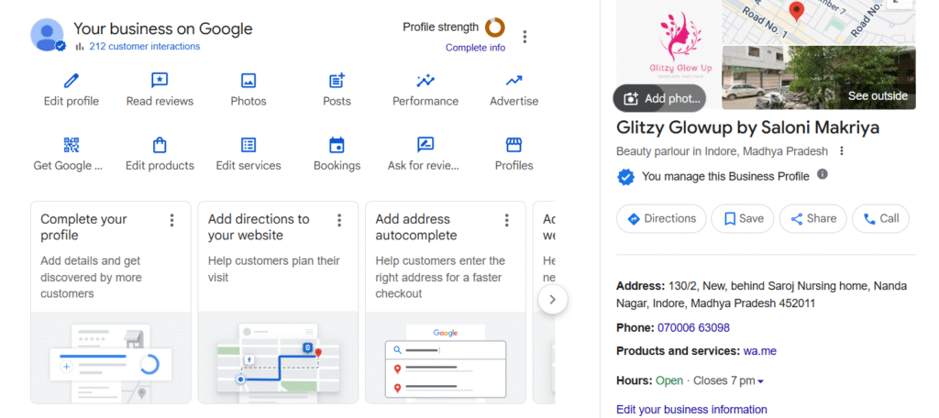Click the Call button

[x=880, y=218]
